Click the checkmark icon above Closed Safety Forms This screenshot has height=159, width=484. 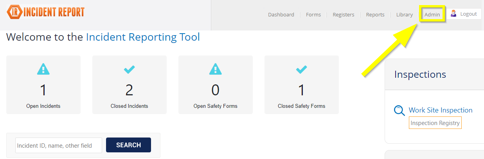coord(301,70)
